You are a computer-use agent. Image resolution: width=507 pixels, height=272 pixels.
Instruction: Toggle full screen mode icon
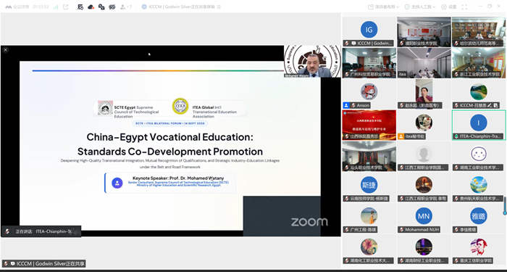(x=464, y=7)
